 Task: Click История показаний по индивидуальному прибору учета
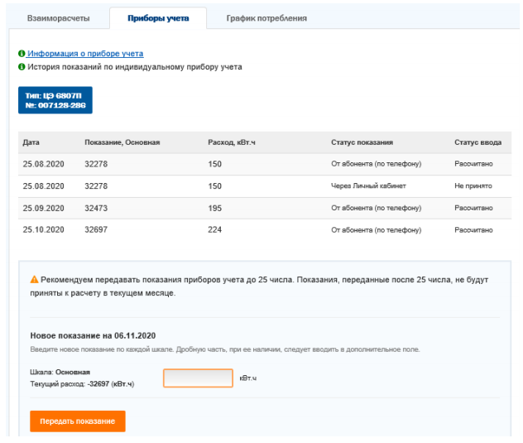(134, 67)
